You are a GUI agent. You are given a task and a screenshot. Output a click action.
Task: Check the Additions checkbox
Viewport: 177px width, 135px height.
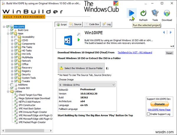pyautogui.click(x=12, y=85)
